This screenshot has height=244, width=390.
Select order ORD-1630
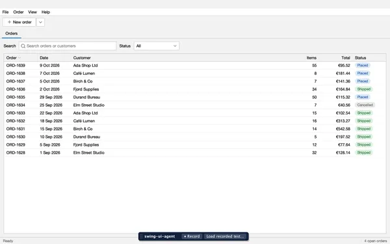(195, 137)
